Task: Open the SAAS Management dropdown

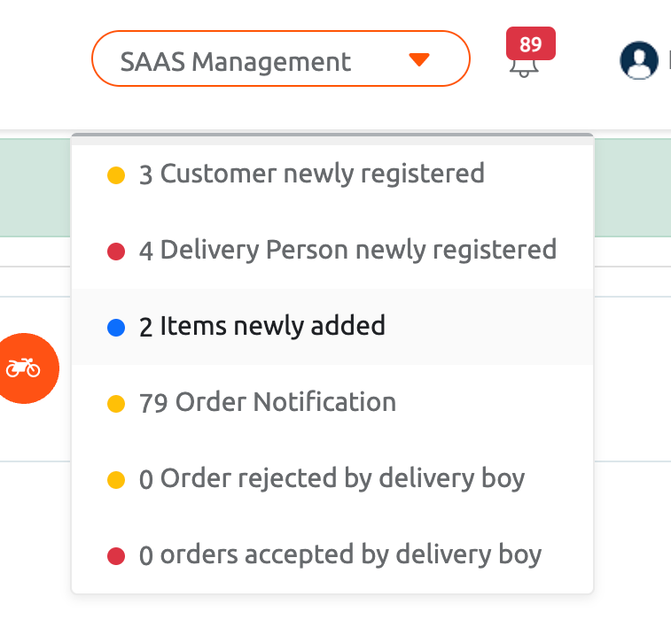Action: 281,58
